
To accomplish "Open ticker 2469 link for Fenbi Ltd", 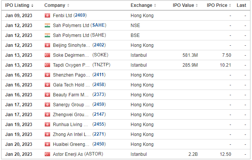I will [80, 15].
